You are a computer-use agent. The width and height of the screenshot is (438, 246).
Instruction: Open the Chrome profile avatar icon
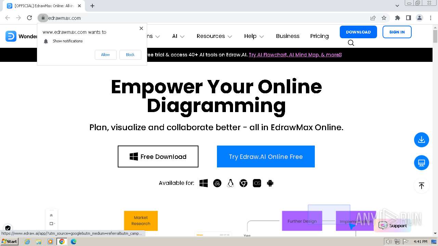[x=419, y=18]
